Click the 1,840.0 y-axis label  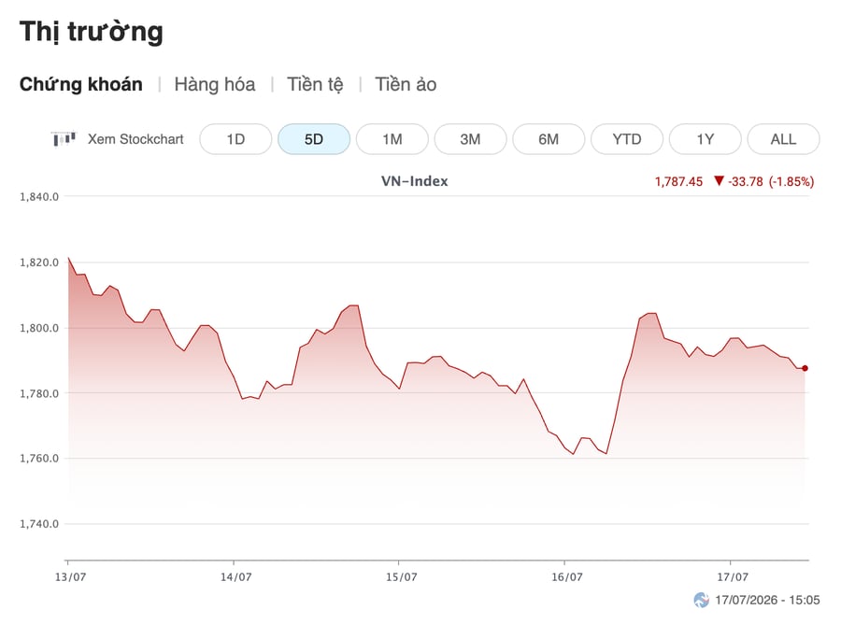click(x=39, y=197)
